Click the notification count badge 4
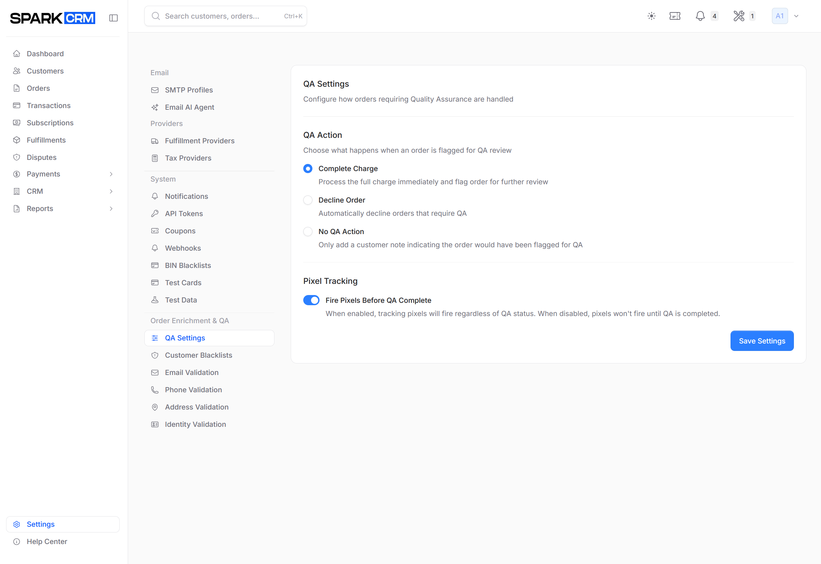The width and height of the screenshot is (821, 564). pos(714,16)
